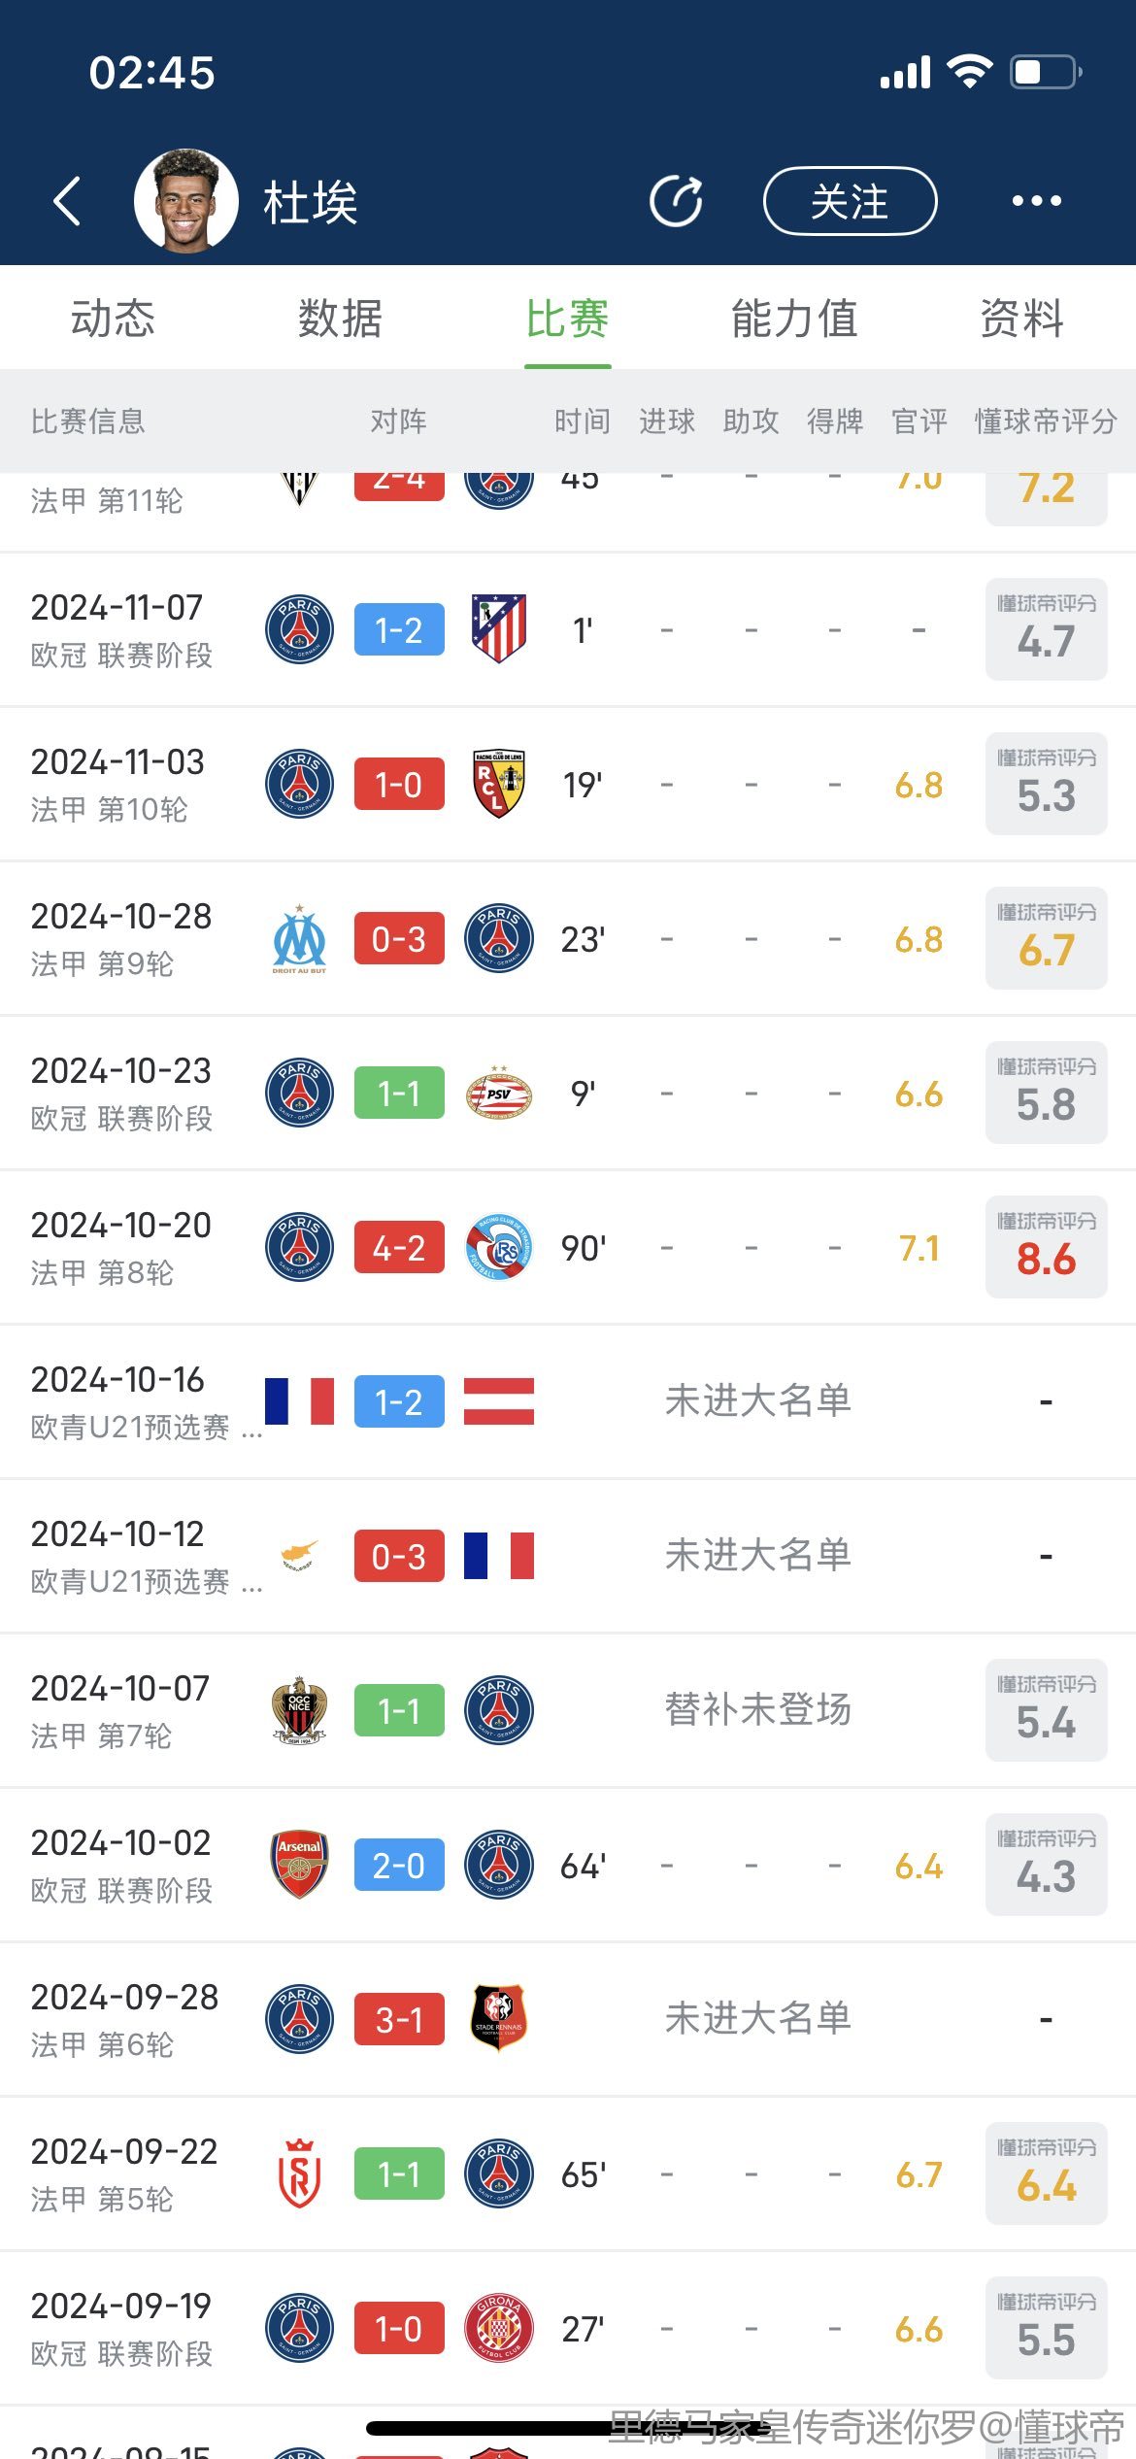This screenshot has height=2459, width=1136.
Task: Open the 4-2 Strasbourg match score
Action: point(399,1247)
